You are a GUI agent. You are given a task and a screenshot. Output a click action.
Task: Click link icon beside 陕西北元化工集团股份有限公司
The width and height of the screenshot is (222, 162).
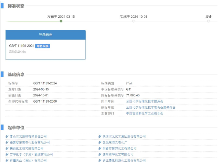click(x=100, y=136)
